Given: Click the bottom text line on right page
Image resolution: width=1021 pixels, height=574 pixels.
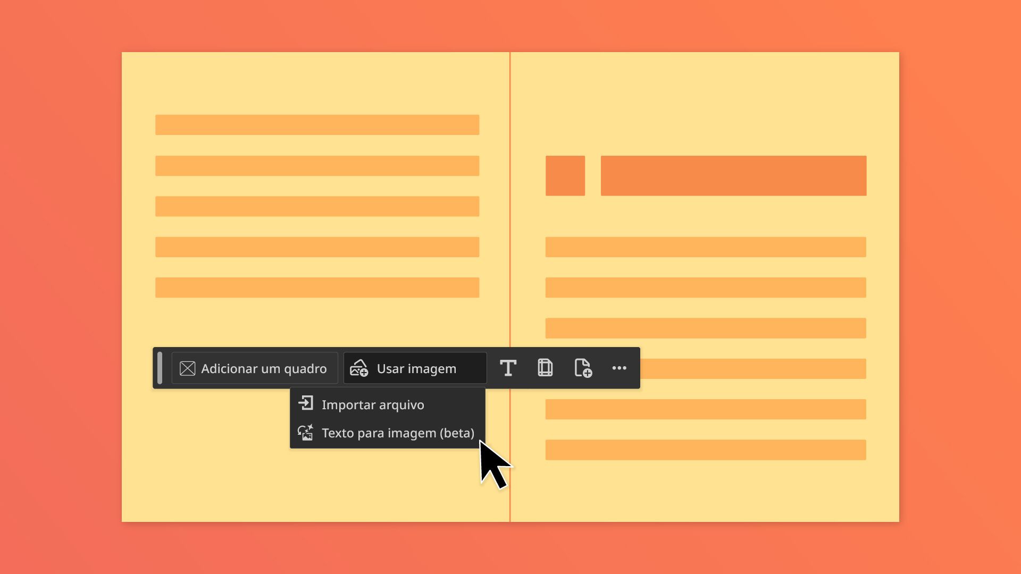Looking at the screenshot, I should tap(705, 450).
